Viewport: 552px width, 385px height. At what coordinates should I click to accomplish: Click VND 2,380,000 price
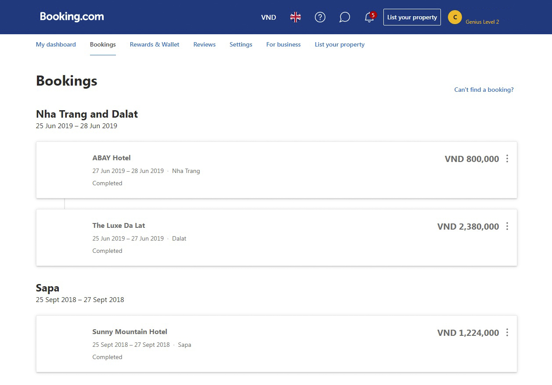(x=468, y=227)
